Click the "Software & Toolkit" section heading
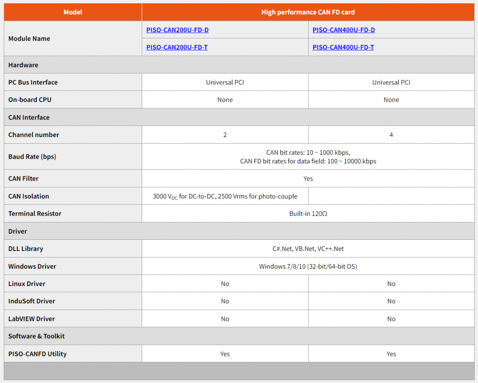The height and width of the screenshot is (383, 478). 36,336
